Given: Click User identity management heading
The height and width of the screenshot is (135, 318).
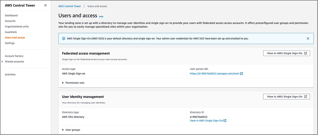Looking at the screenshot, I should (83, 97).
